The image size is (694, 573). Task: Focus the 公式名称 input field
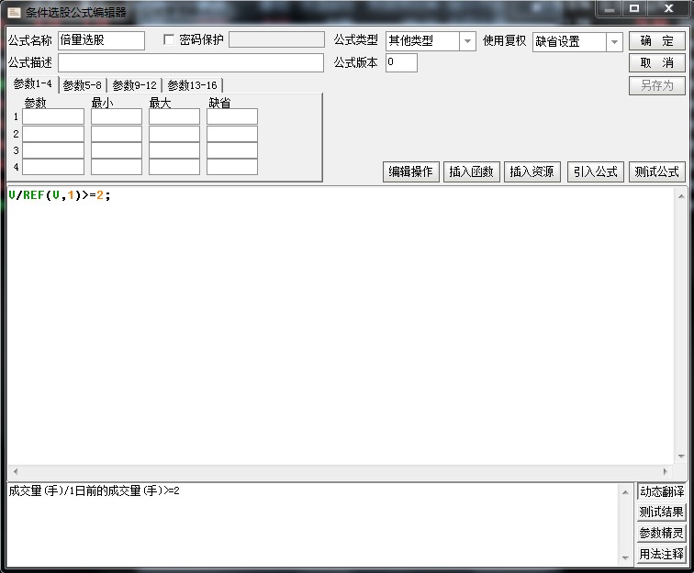[x=101, y=40]
